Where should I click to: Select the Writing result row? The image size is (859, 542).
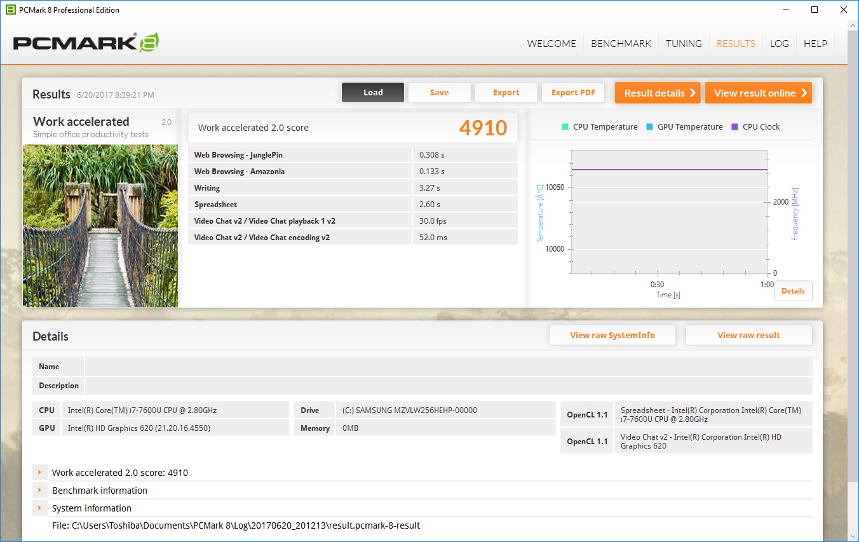point(353,188)
